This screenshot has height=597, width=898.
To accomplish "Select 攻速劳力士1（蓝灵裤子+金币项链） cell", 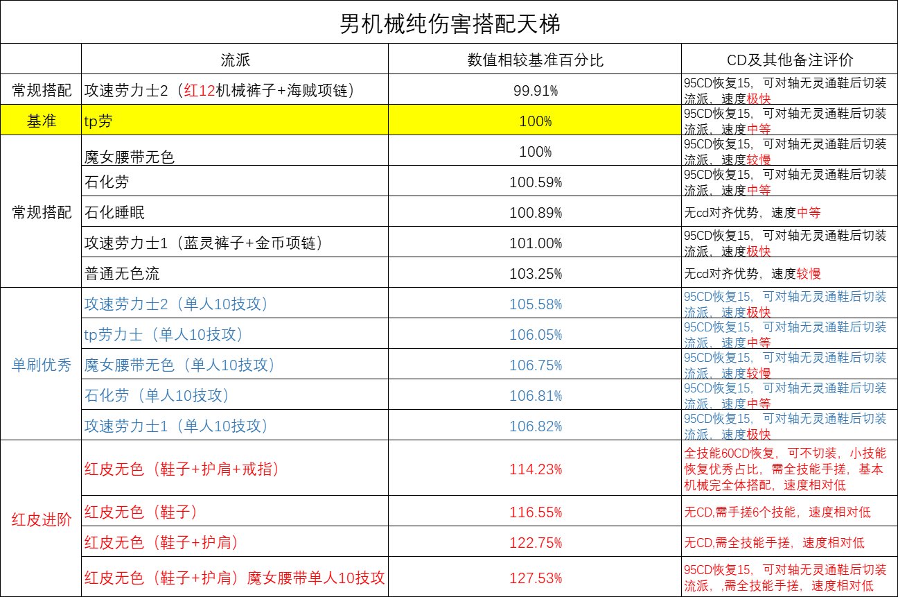I will pyautogui.click(x=235, y=242).
